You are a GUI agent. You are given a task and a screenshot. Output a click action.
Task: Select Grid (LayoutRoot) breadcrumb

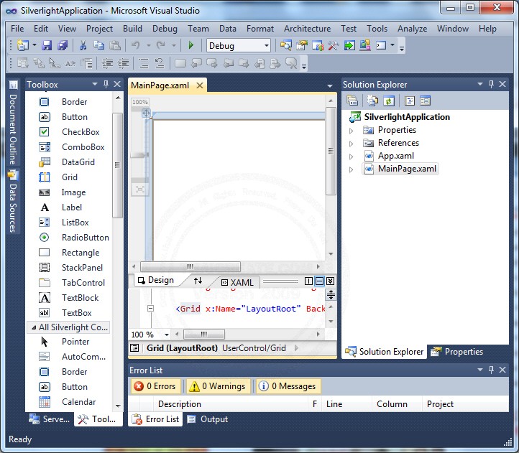tap(182, 348)
